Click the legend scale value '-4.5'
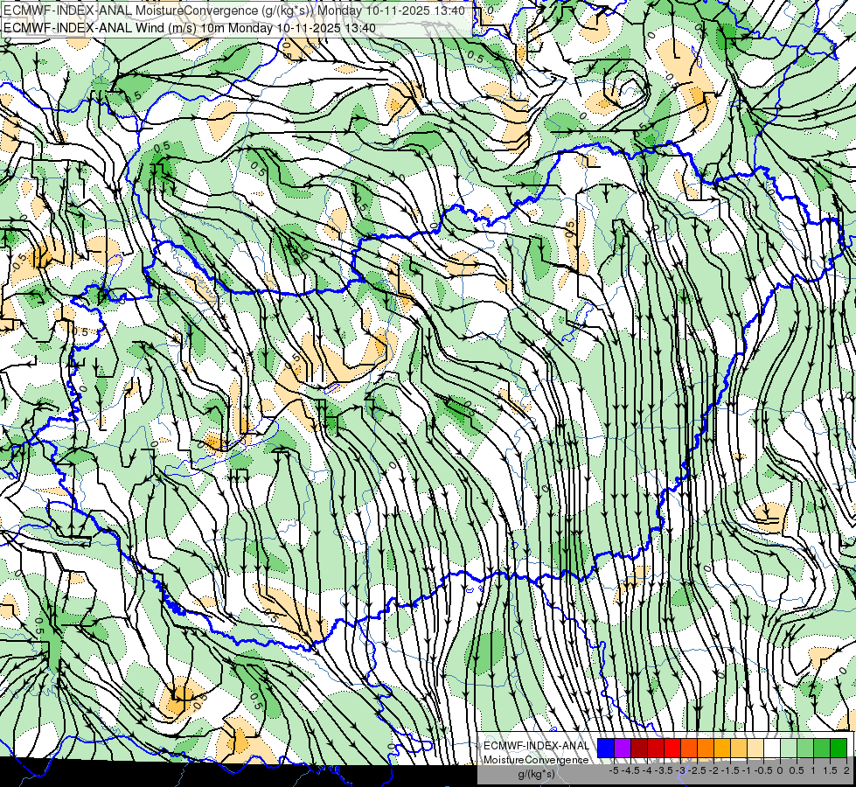Image resolution: width=856 pixels, height=787 pixels. coord(630,770)
